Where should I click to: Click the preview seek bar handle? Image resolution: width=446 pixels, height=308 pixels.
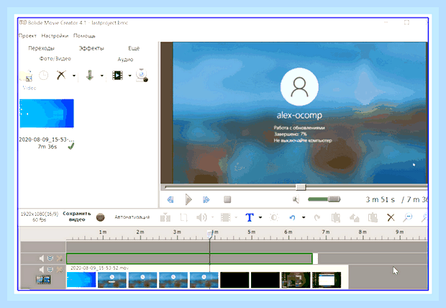pyautogui.click(x=301, y=187)
